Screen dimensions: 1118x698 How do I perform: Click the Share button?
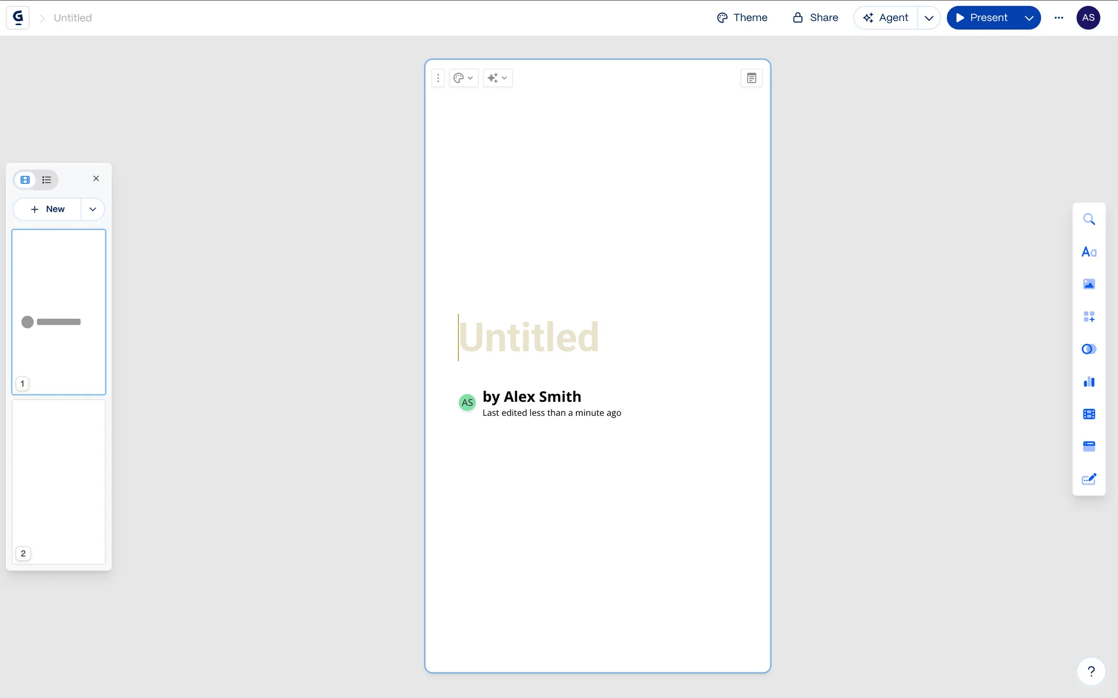[x=815, y=18]
